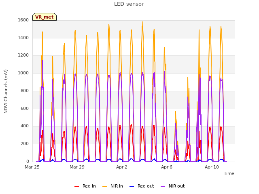
Task: Click the red Red in legend swatch
Action: [76, 187]
